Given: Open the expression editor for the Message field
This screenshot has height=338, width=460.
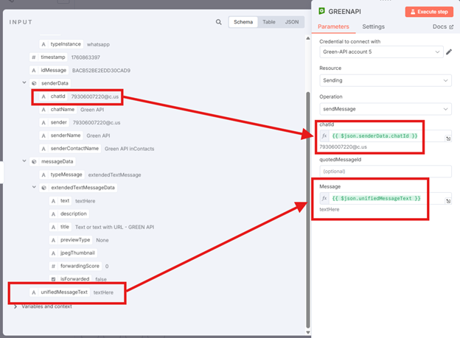Looking at the screenshot, I should coord(448,201).
